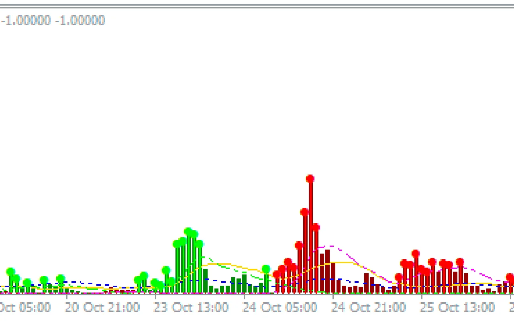Select the magenta dashed line at its peak
The height and width of the screenshot is (321, 514).
pos(330,246)
